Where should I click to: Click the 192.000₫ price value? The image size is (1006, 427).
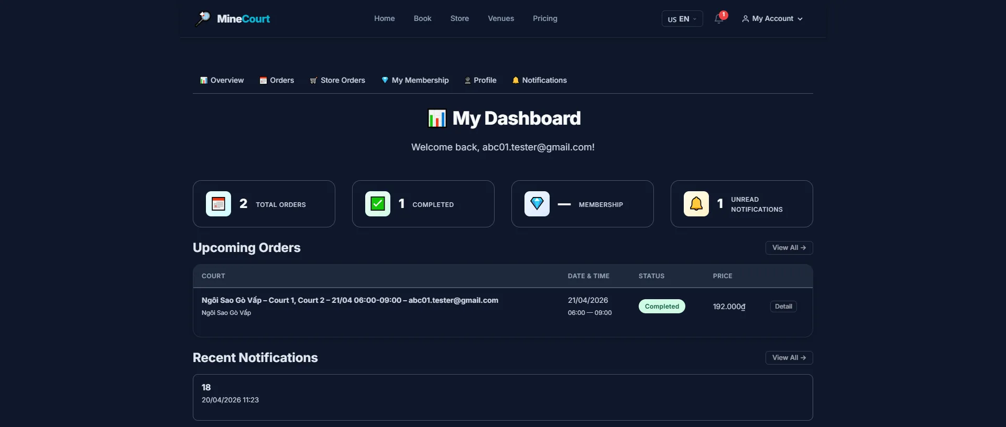click(729, 306)
